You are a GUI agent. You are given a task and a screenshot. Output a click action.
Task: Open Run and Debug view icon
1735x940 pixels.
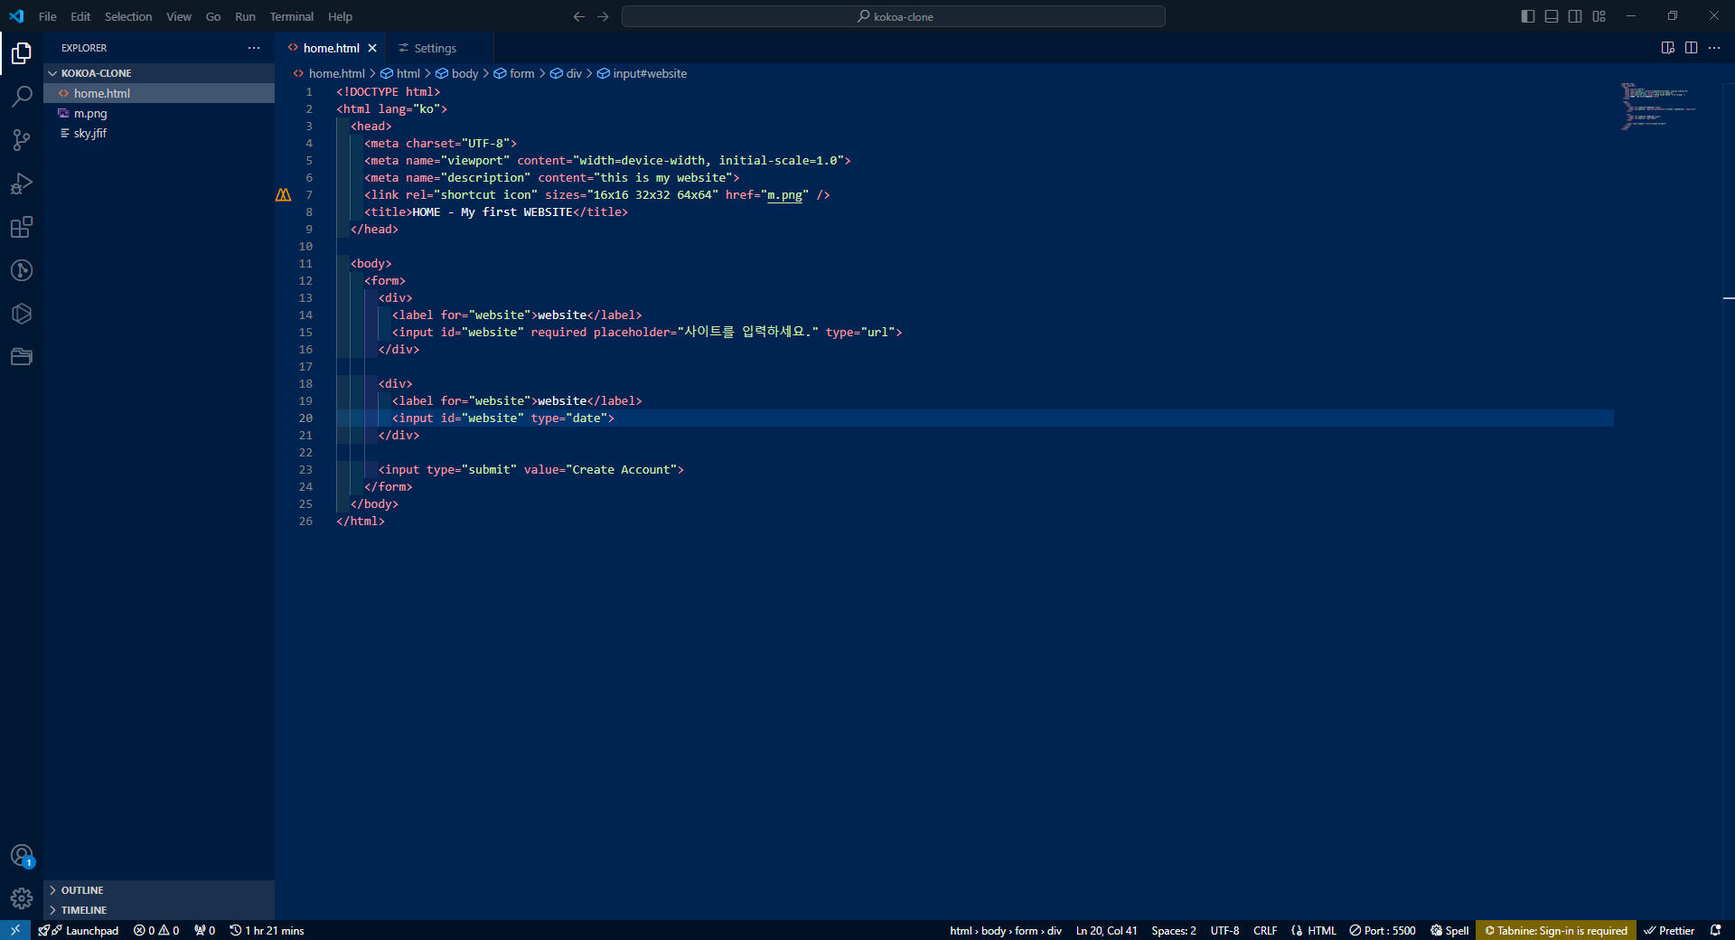click(x=22, y=183)
